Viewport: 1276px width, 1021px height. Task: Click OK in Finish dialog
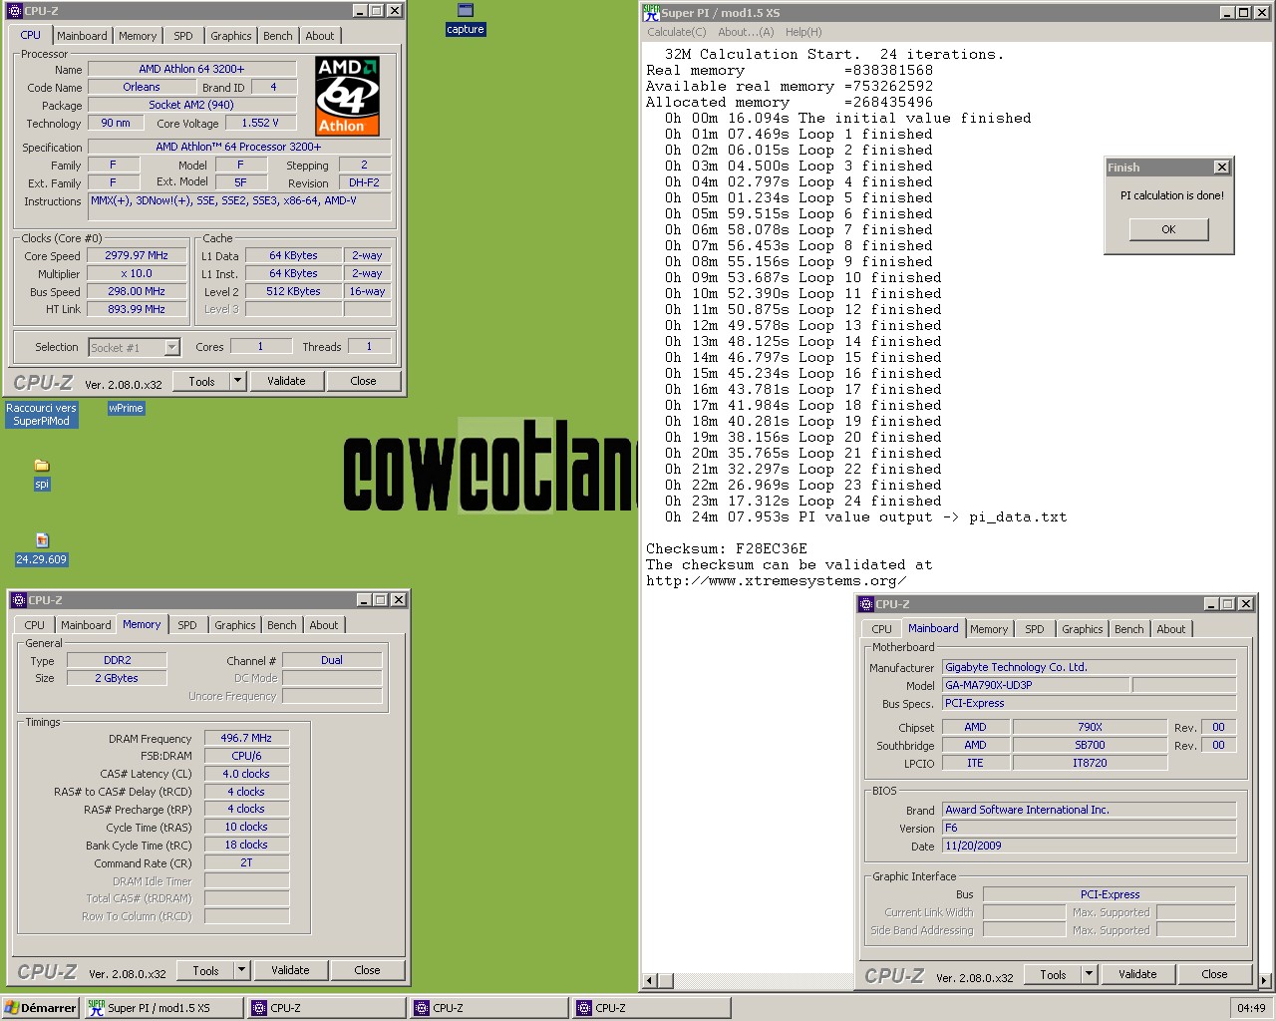click(1168, 229)
